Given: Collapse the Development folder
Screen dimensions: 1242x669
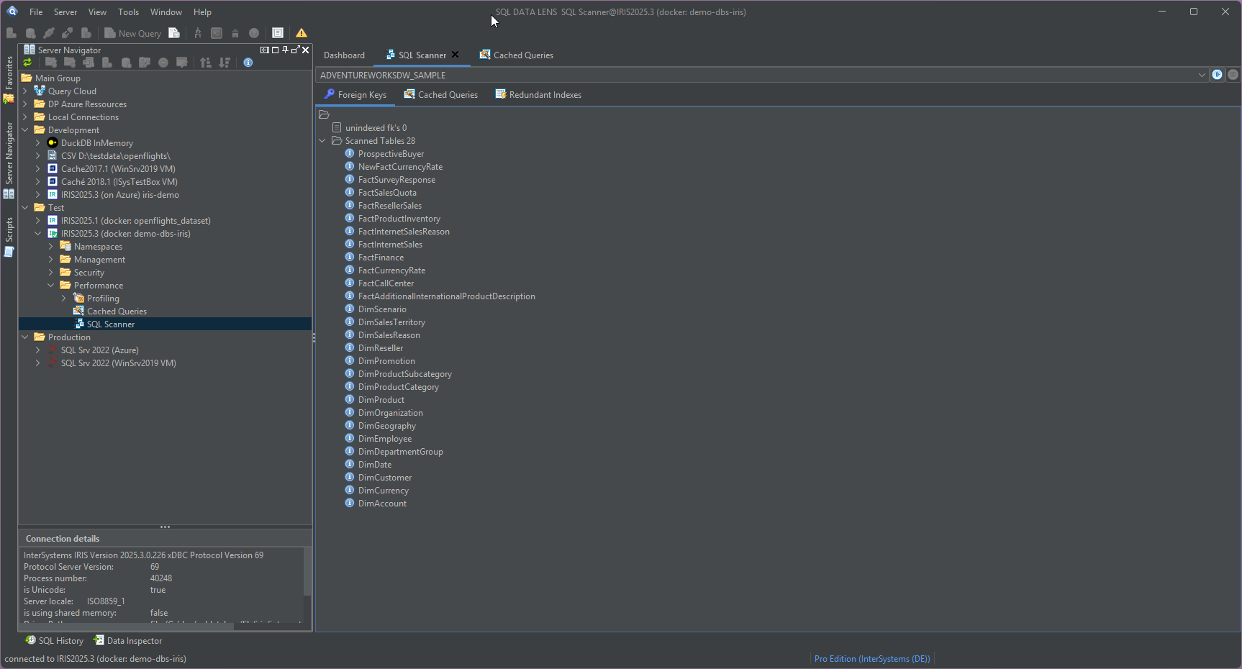Looking at the screenshot, I should 25,130.
